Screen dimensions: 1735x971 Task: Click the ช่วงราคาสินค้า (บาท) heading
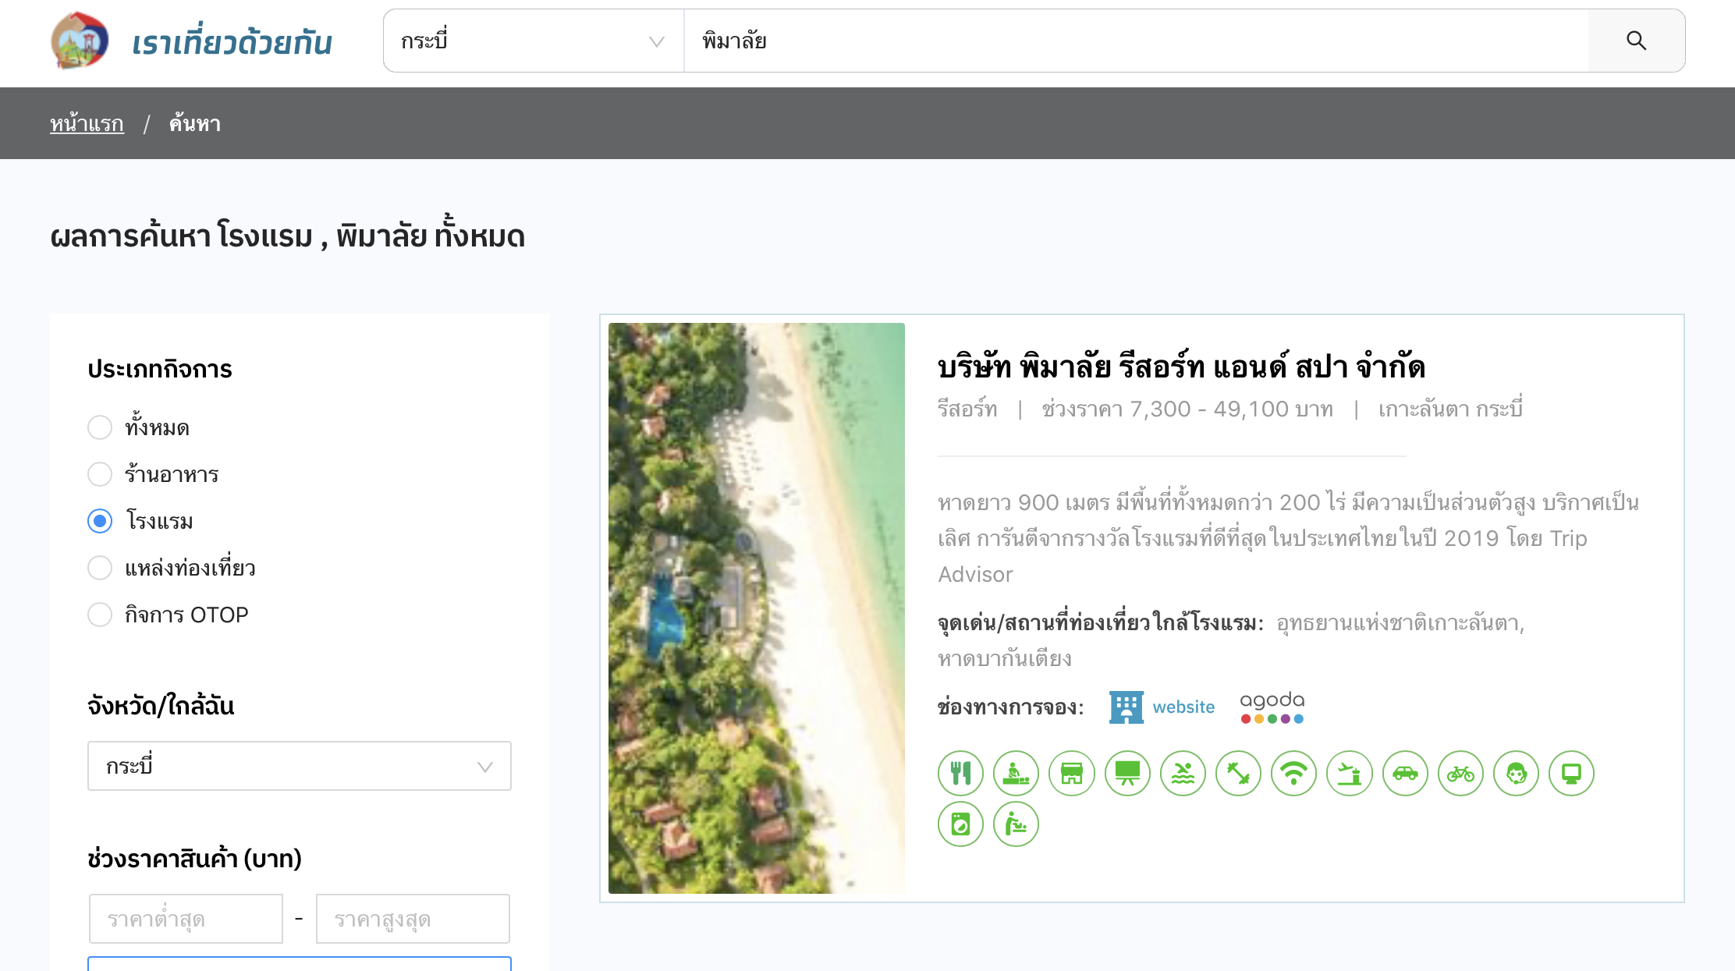pyautogui.click(x=194, y=859)
